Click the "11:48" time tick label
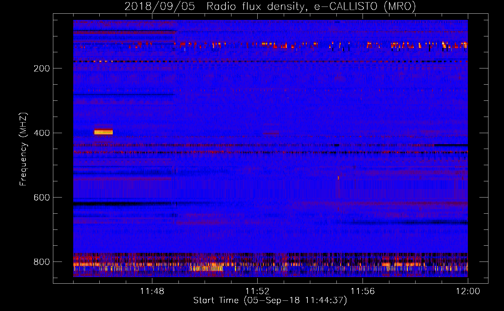504x311 pixels. pos(152,291)
